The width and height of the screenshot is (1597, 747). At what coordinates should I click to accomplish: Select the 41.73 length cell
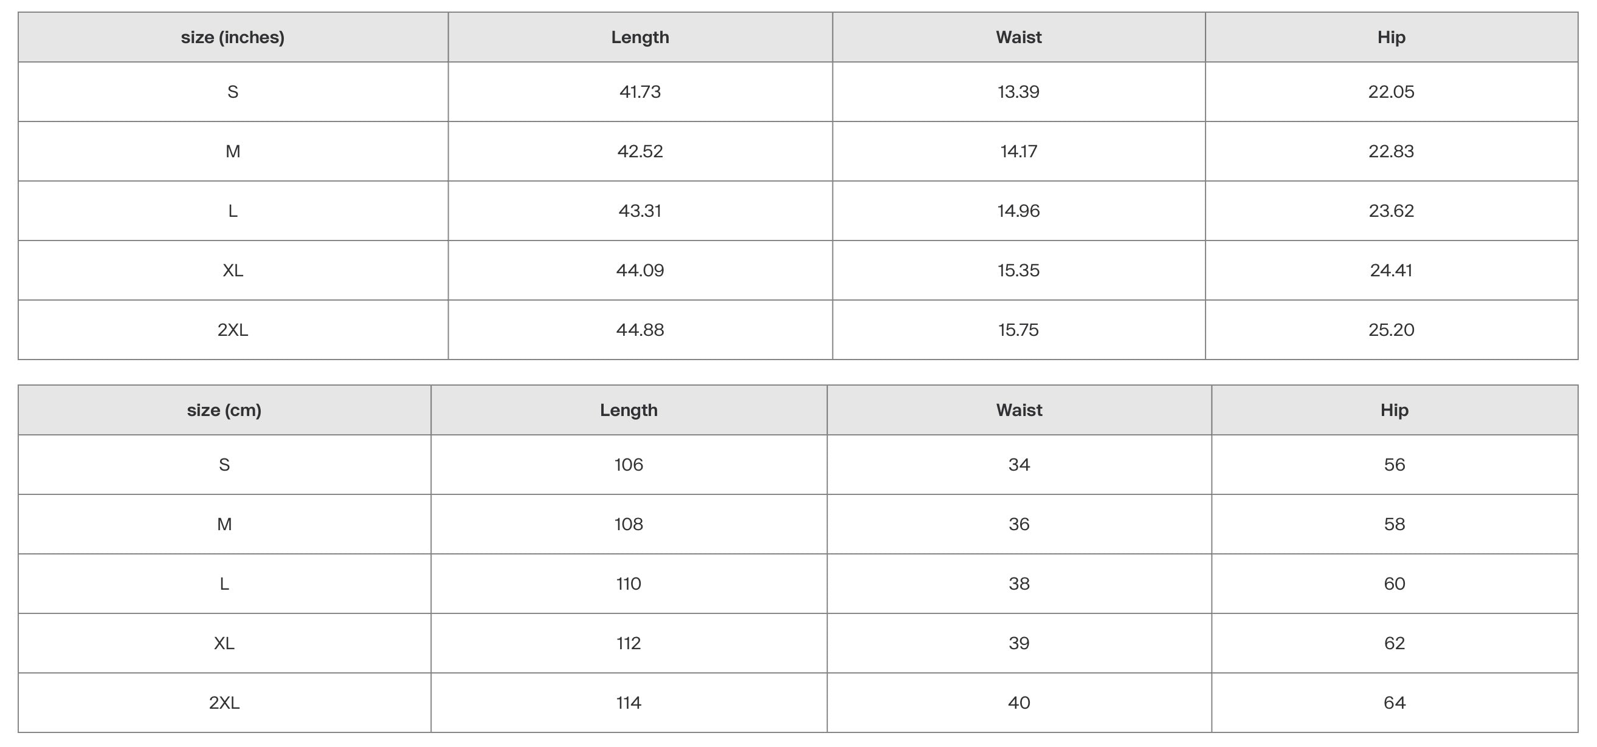click(640, 92)
